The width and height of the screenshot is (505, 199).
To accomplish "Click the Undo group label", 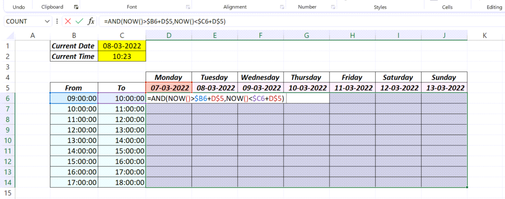I will point(18,7).
